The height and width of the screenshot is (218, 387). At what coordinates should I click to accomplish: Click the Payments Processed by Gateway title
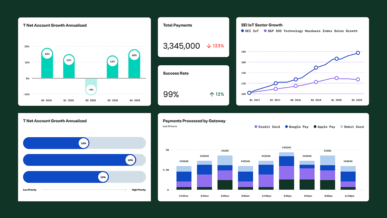click(194, 121)
